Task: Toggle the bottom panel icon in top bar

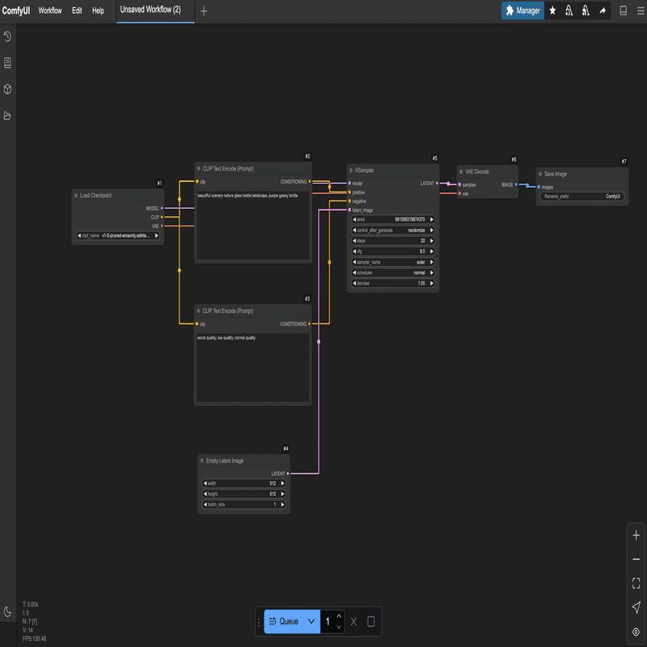Action: [x=624, y=11]
